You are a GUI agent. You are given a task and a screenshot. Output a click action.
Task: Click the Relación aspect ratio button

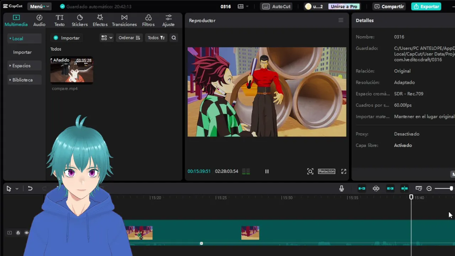coord(327,171)
